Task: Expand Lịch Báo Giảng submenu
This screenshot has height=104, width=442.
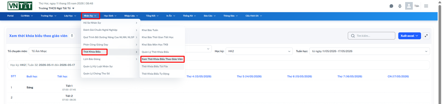Action: pyautogui.click(x=110, y=59)
